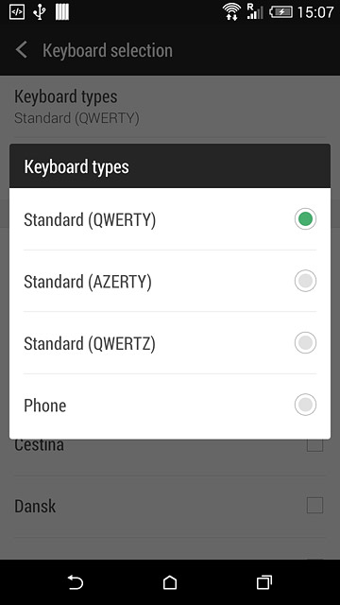The image size is (340, 605).
Task: Tap the battery charging indicator
Action: [x=281, y=12]
